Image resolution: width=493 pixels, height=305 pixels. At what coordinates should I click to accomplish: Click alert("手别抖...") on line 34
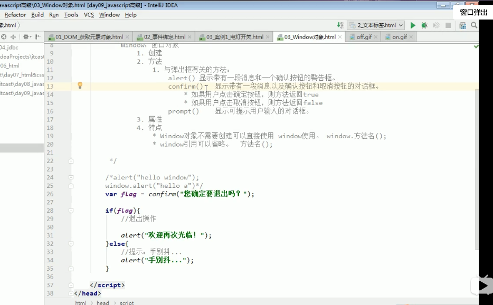pyautogui.click(x=157, y=260)
